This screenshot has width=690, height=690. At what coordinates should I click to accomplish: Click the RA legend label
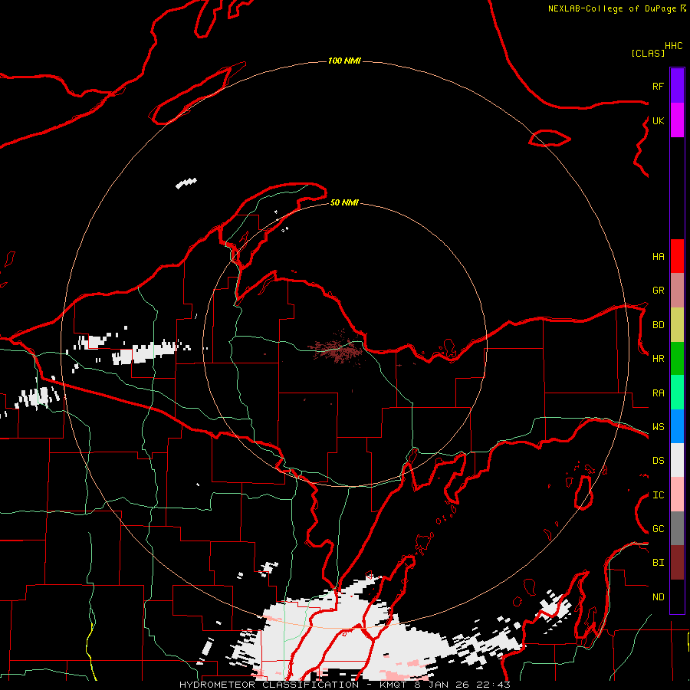(659, 393)
